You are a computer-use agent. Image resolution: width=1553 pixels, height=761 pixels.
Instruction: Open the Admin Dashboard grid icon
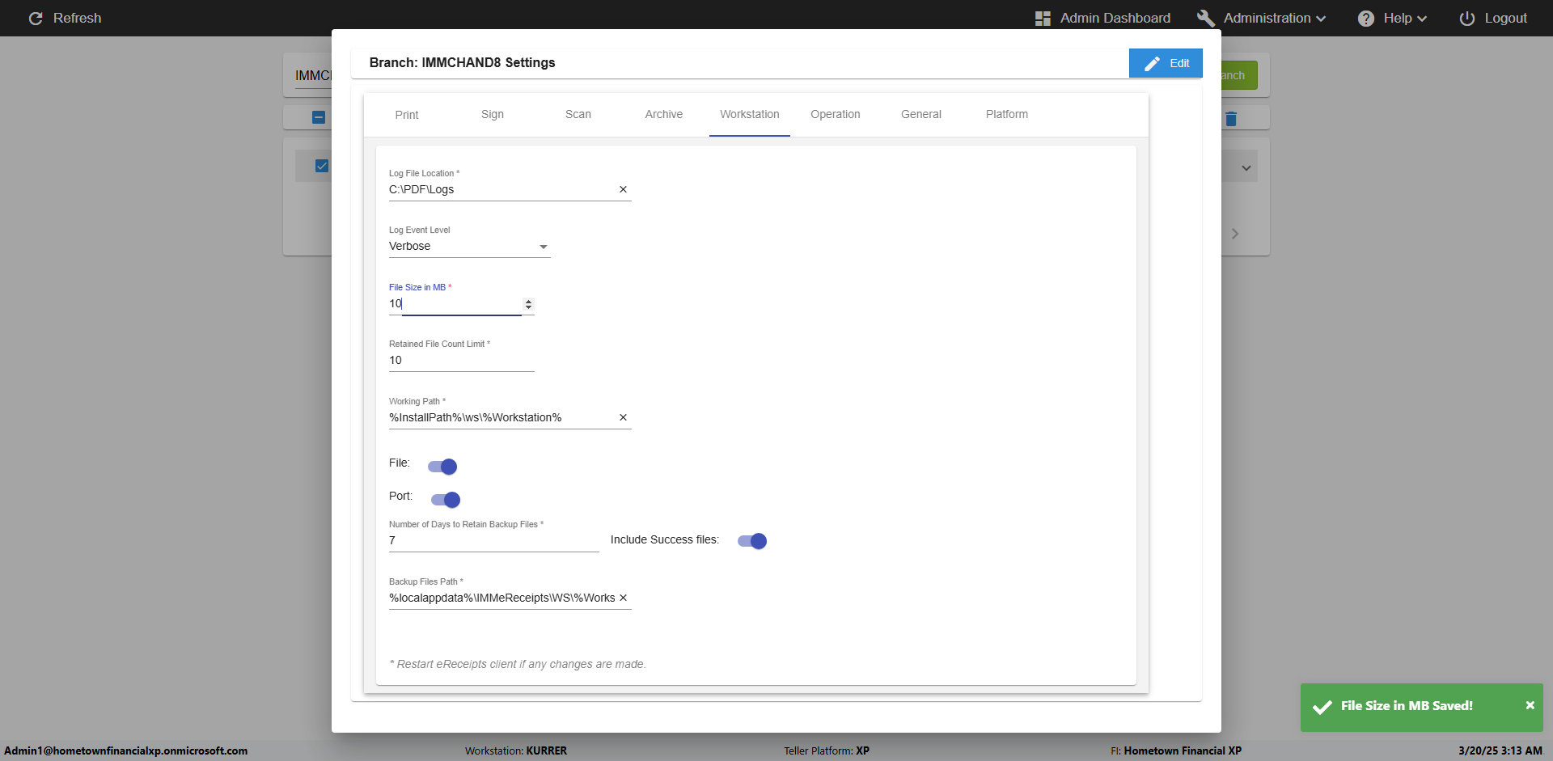[x=1043, y=19]
